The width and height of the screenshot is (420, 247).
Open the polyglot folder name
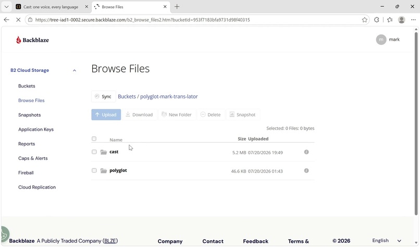(118, 170)
